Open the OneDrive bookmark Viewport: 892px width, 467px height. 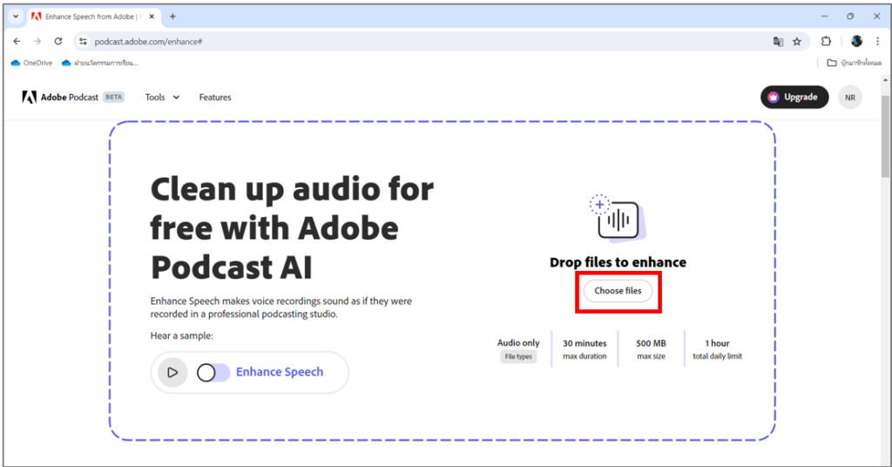[31, 63]
